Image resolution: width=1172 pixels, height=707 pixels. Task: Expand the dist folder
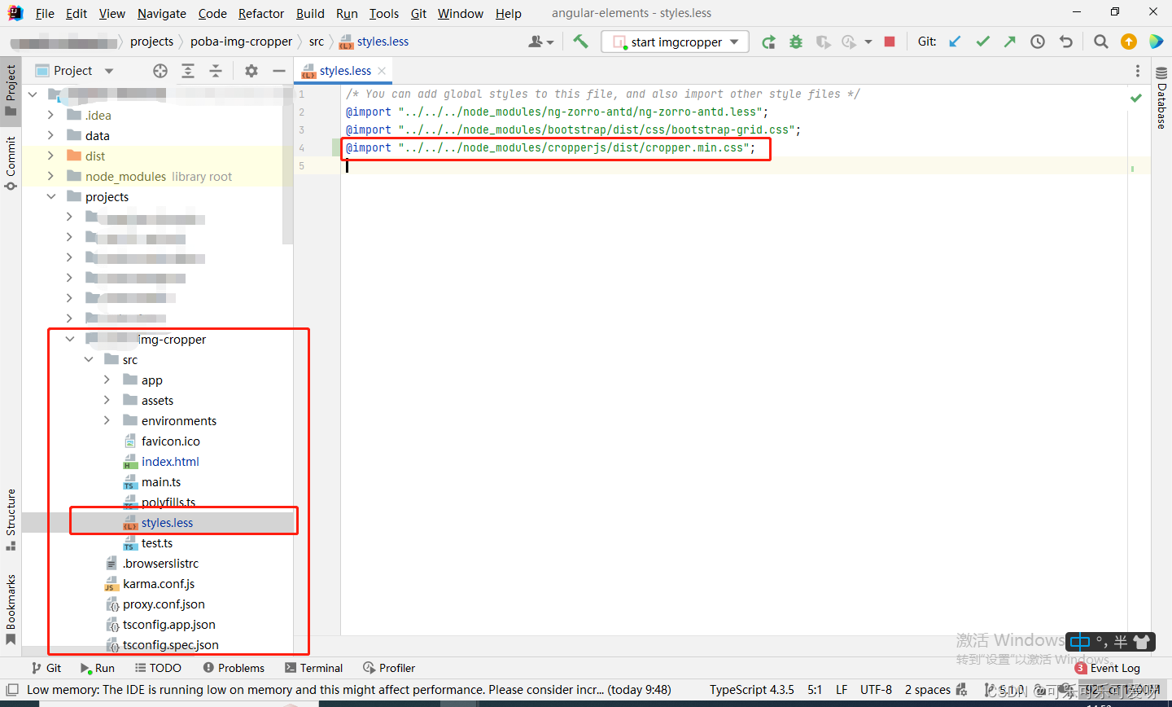pos(50,156)
